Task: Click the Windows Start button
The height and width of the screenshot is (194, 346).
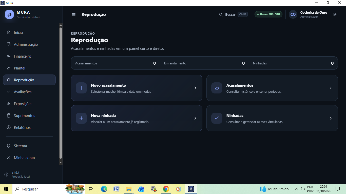Action: click(x=6, y=189)
